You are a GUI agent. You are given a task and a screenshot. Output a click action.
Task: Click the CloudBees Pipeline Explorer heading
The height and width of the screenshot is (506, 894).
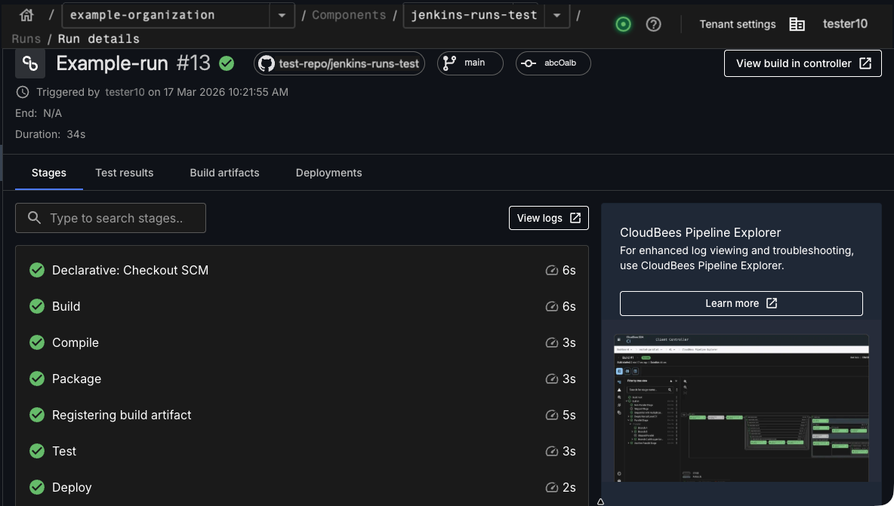pos(700,232)
